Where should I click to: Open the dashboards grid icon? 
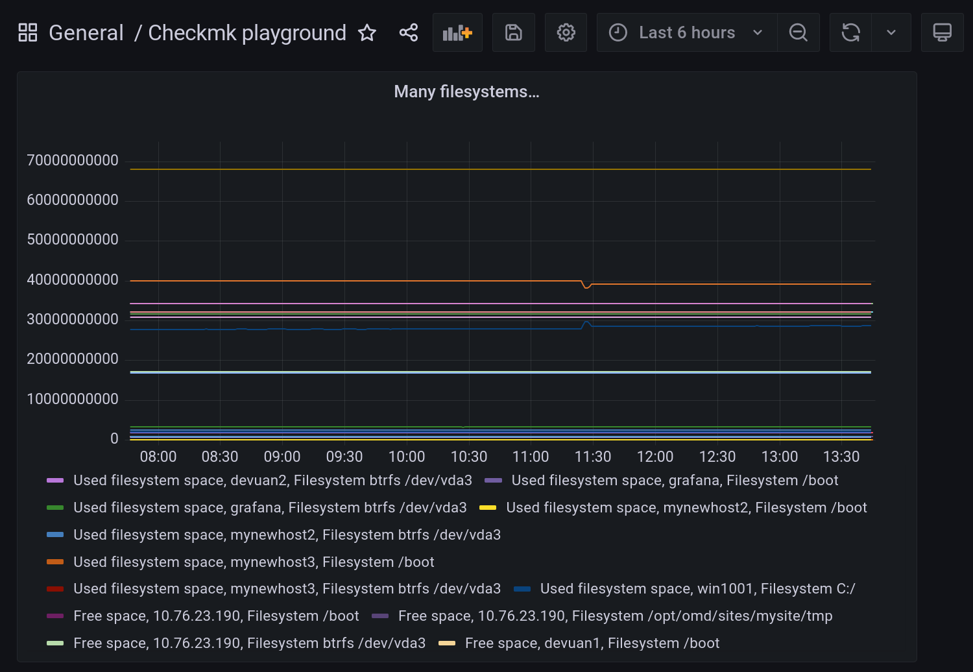pyautogui.click(x=28, y=32)
